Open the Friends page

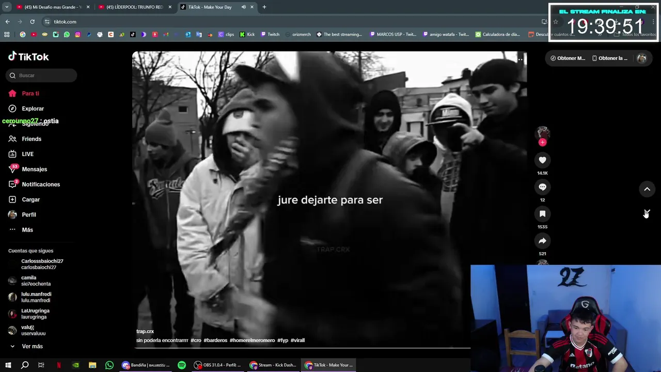[25, 139]
